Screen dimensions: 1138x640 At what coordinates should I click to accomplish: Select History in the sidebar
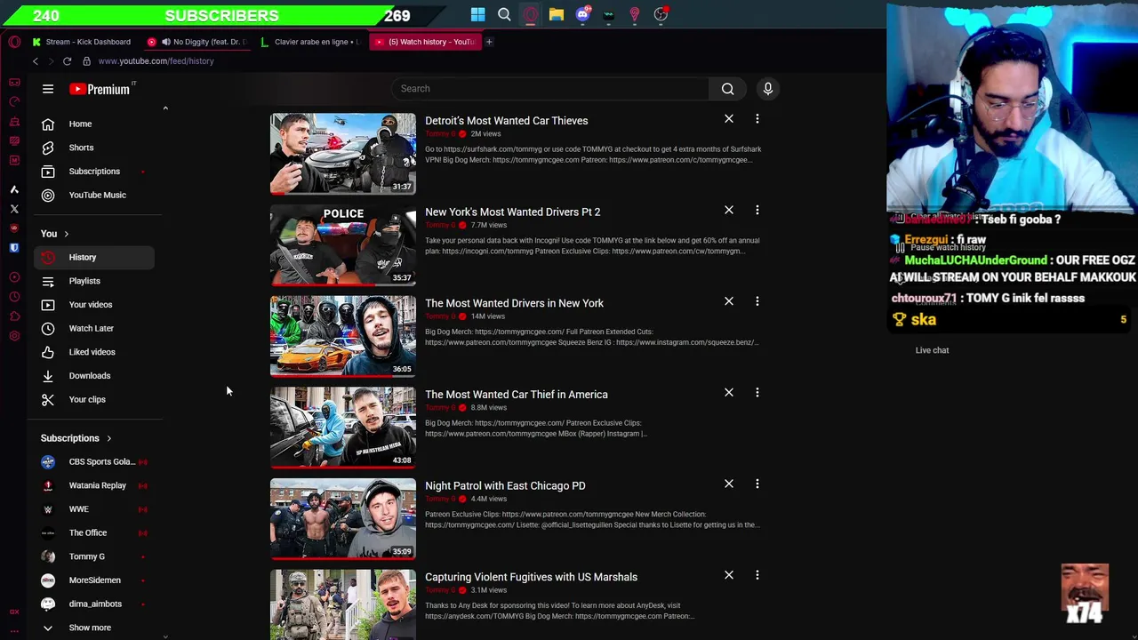point(94,257)
